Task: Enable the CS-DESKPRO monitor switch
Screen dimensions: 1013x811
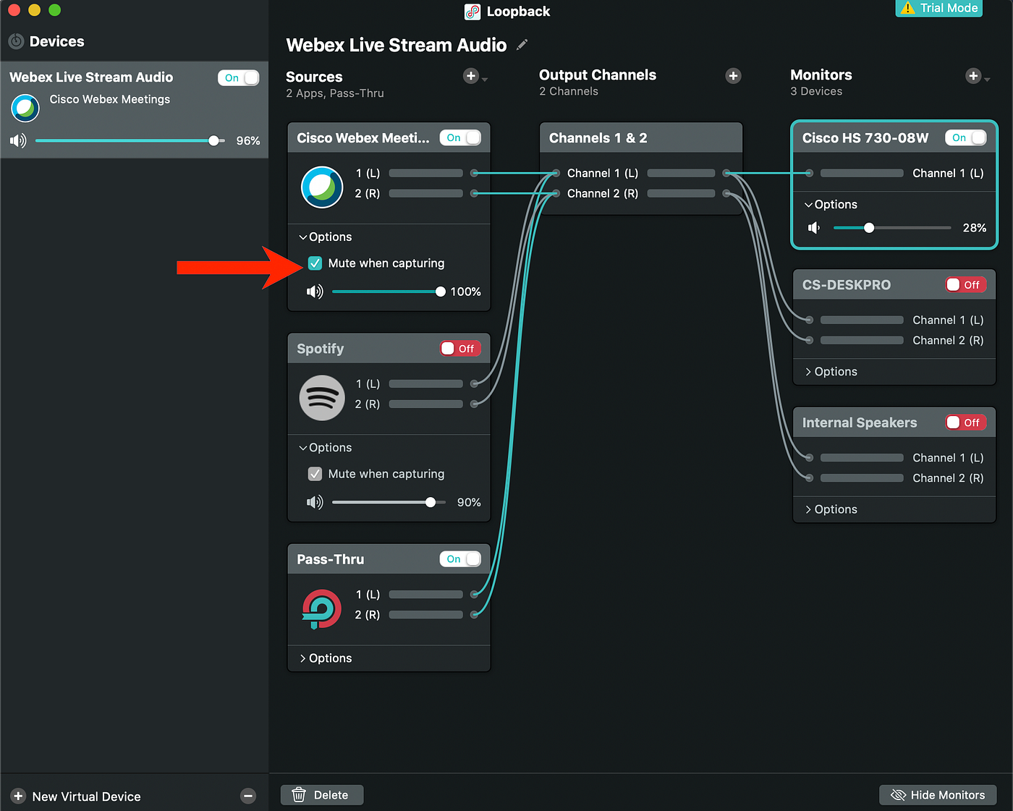Action: pyautogui.click(x=965, y=285)
